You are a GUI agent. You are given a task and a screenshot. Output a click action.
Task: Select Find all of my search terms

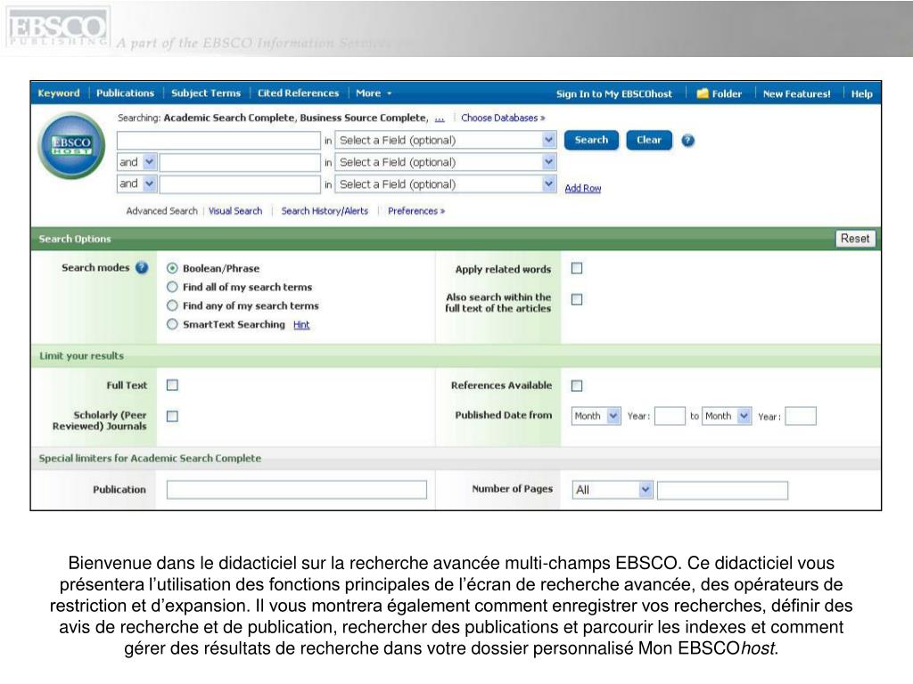tap(172, 287)
